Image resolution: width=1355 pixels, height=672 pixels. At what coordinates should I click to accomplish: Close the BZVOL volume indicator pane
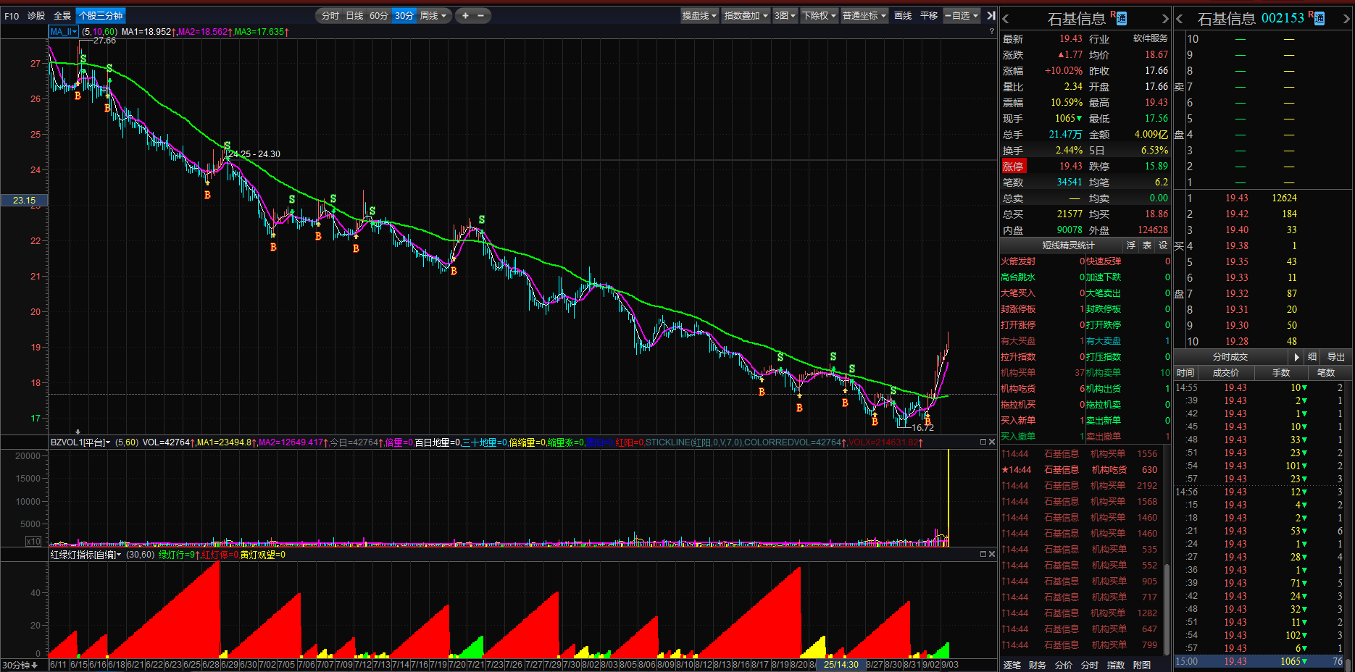tap(992, 442)
